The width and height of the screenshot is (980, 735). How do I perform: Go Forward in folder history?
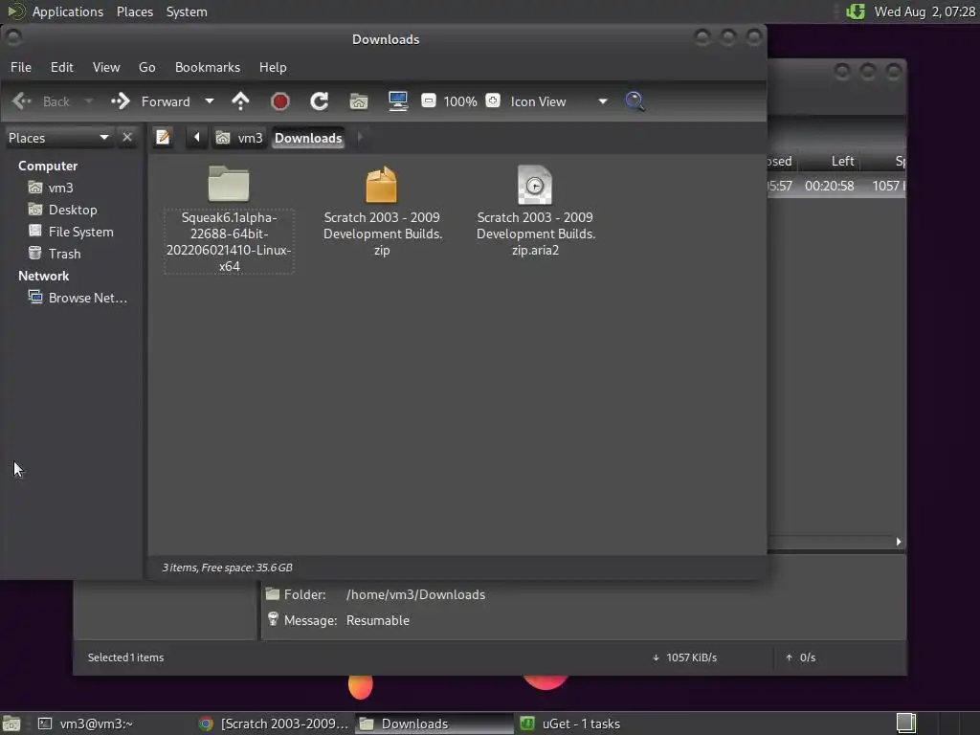coord(151,101)
